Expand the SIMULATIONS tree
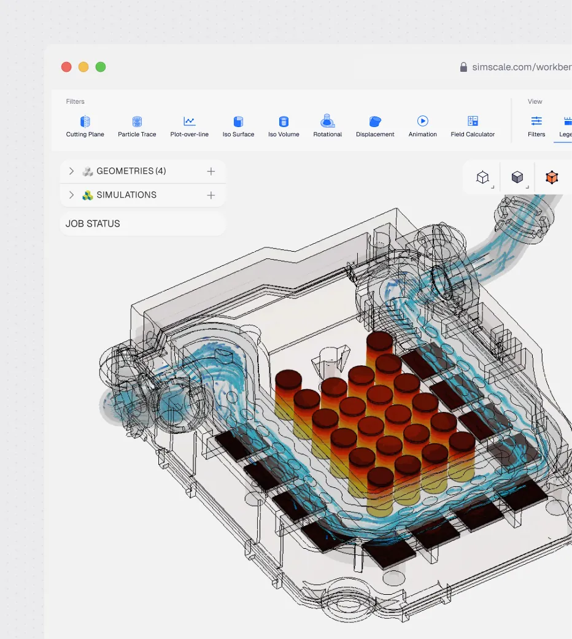572x639 pixels. point(71,195)
